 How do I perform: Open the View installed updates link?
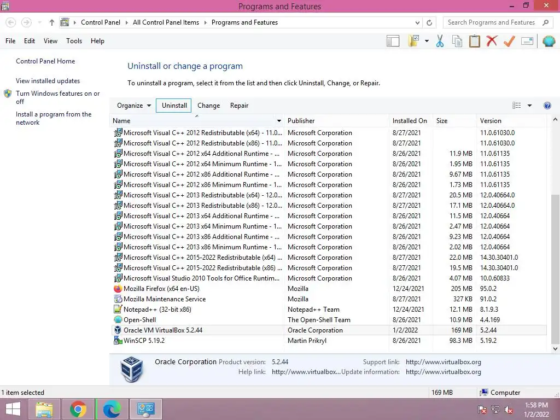pos(48,81)
